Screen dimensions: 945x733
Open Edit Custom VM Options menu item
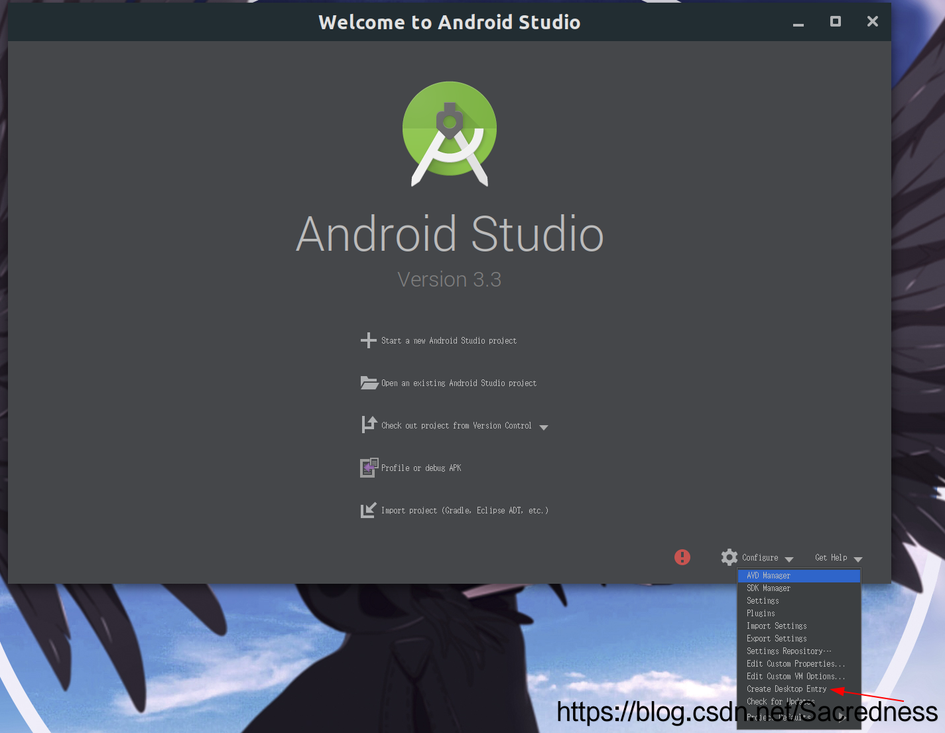tap(799, 677)
